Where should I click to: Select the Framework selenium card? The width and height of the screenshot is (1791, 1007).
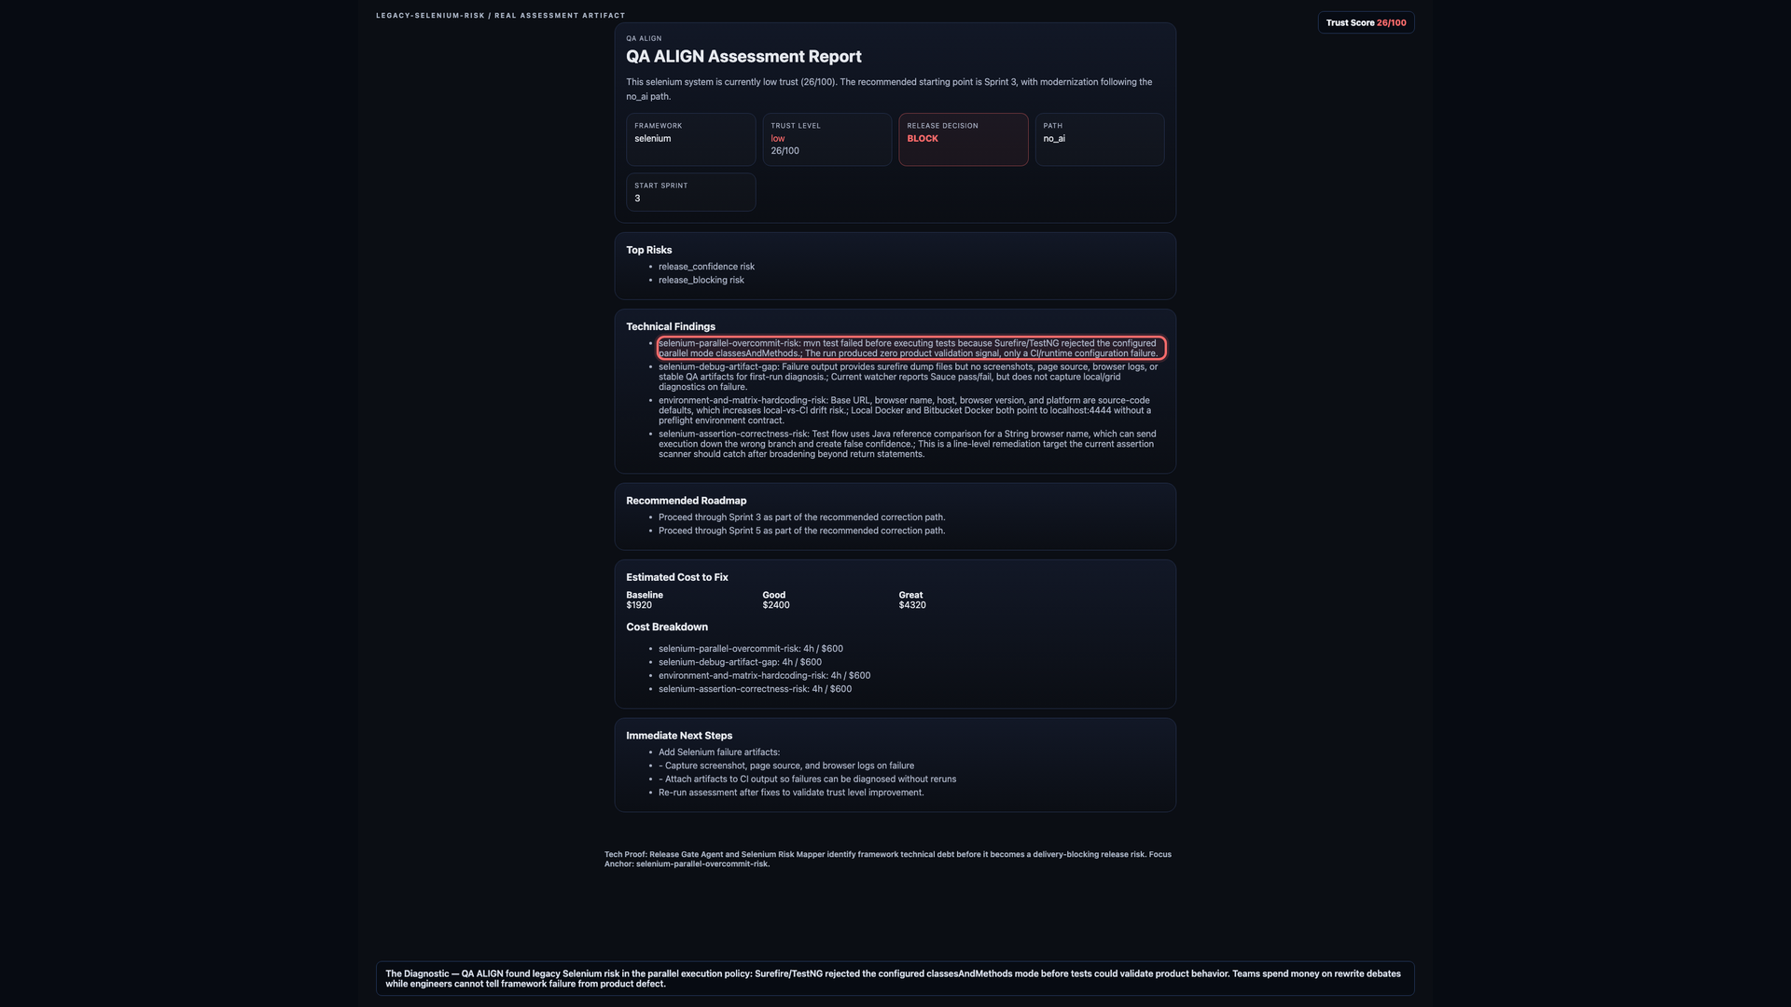[690, 140]
